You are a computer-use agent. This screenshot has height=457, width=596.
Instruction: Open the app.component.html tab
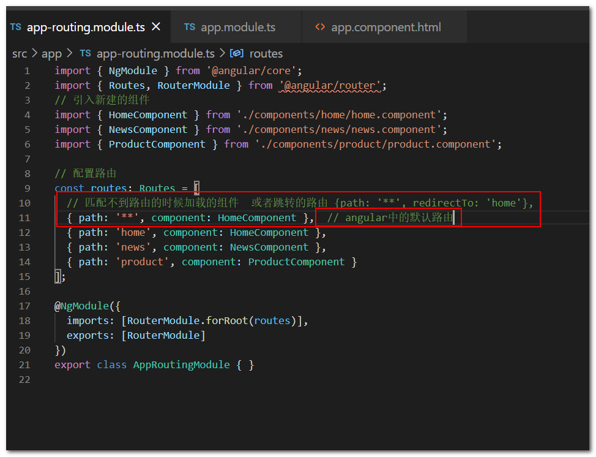(x=384, y=27)
